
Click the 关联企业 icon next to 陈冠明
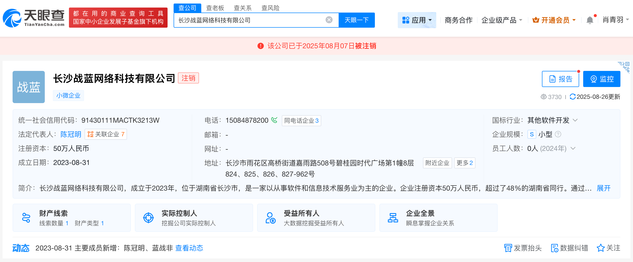(x=91, y=134)
